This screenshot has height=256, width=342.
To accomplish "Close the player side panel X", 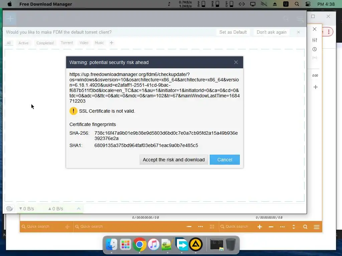I will [x=315, y=29].
